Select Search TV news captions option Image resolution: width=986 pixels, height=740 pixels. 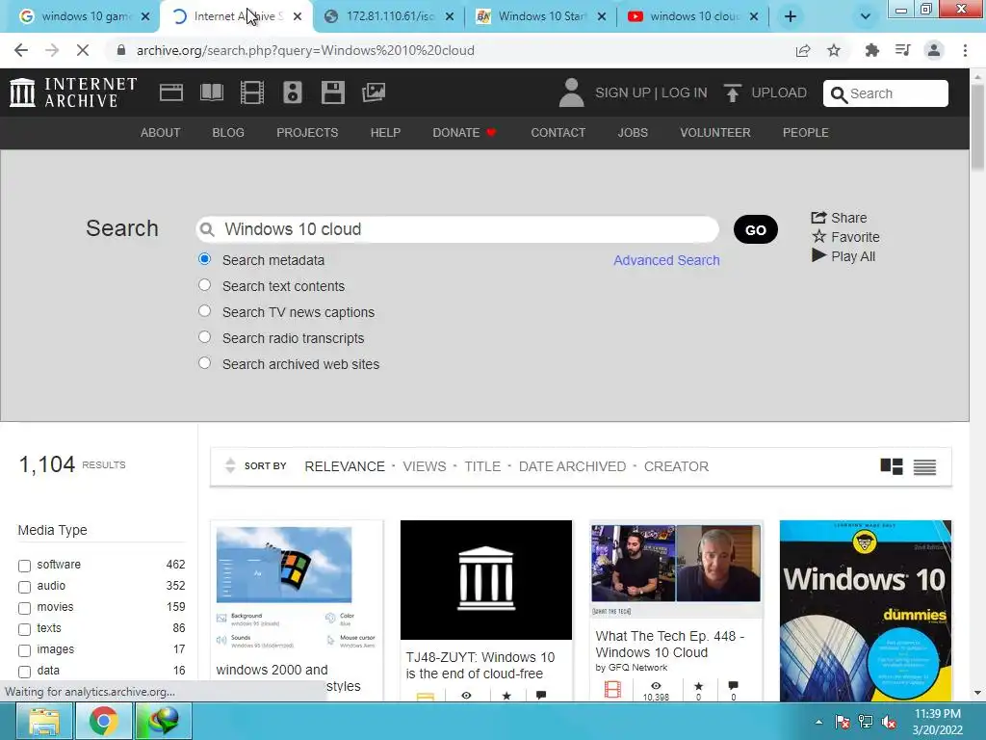[204, 311]
